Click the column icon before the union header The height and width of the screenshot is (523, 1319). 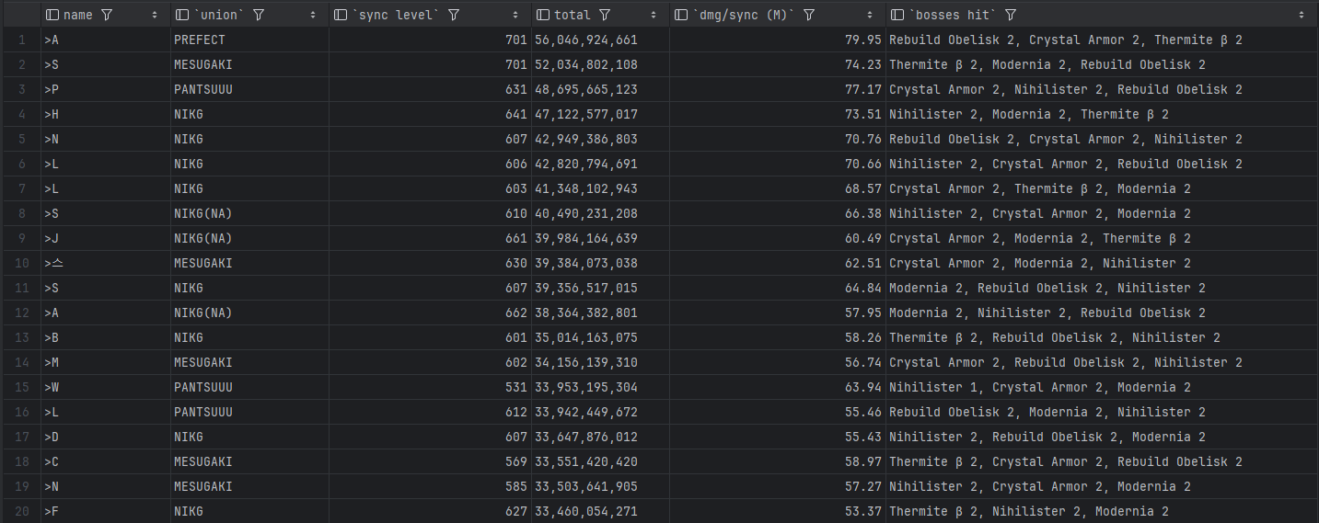coord(182,16)
